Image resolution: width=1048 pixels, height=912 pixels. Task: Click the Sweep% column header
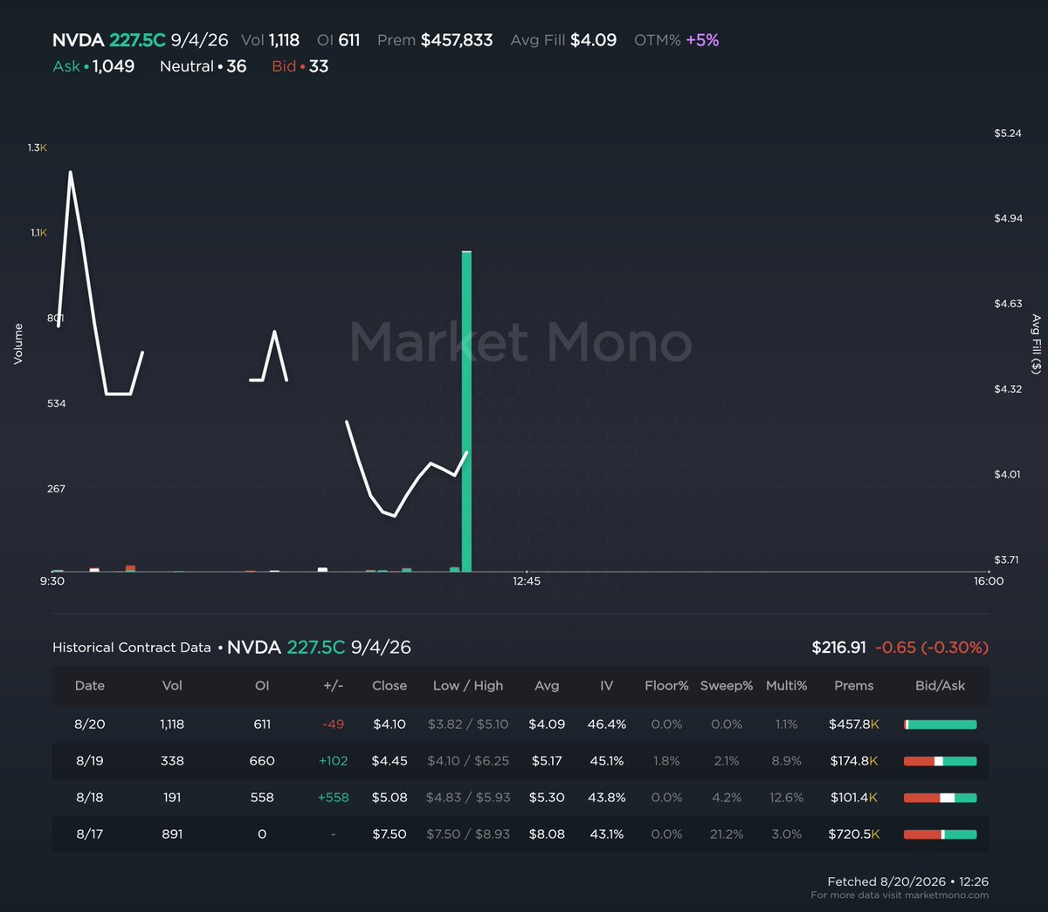point(727,686)
